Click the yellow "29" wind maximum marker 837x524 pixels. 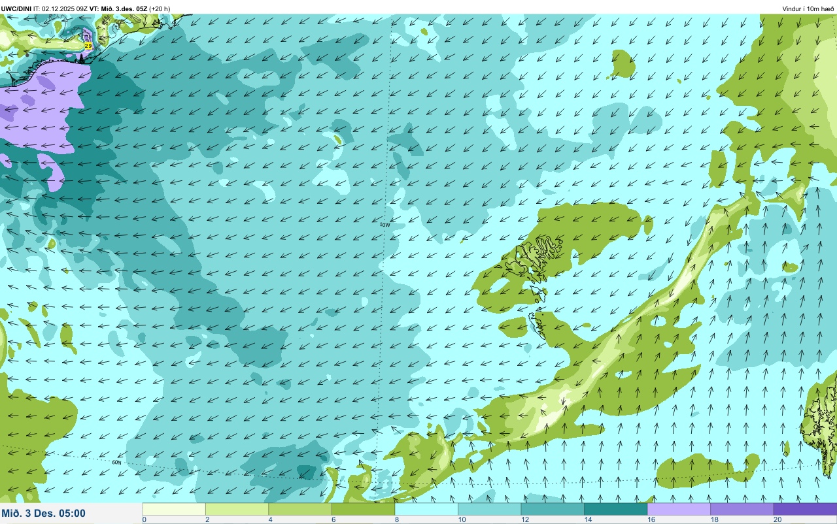[88, 46]
